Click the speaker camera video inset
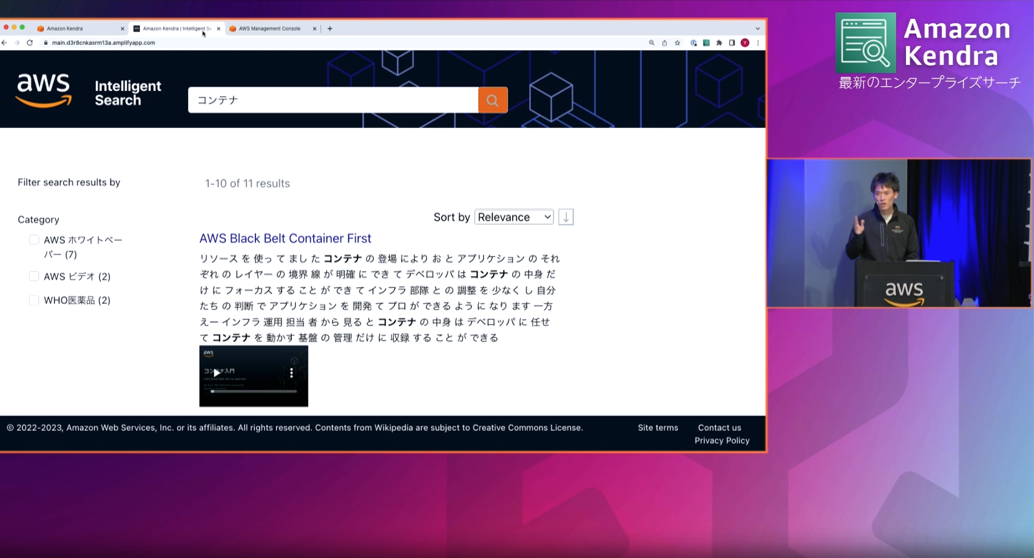This screenshot has width=1034, height=558. 899,233
